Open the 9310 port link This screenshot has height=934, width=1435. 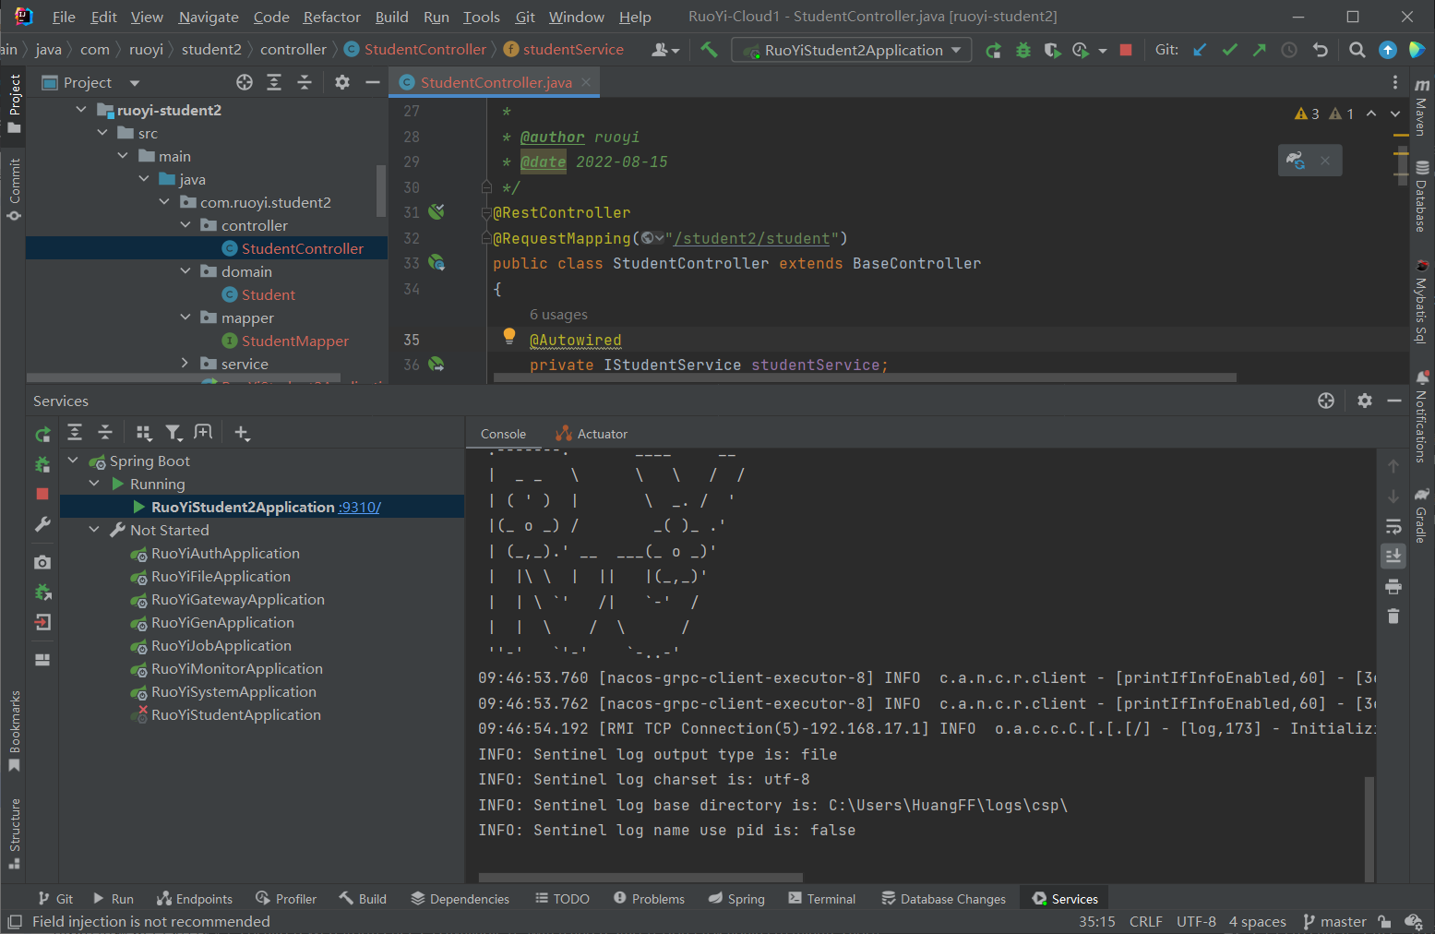coord(360,507)
